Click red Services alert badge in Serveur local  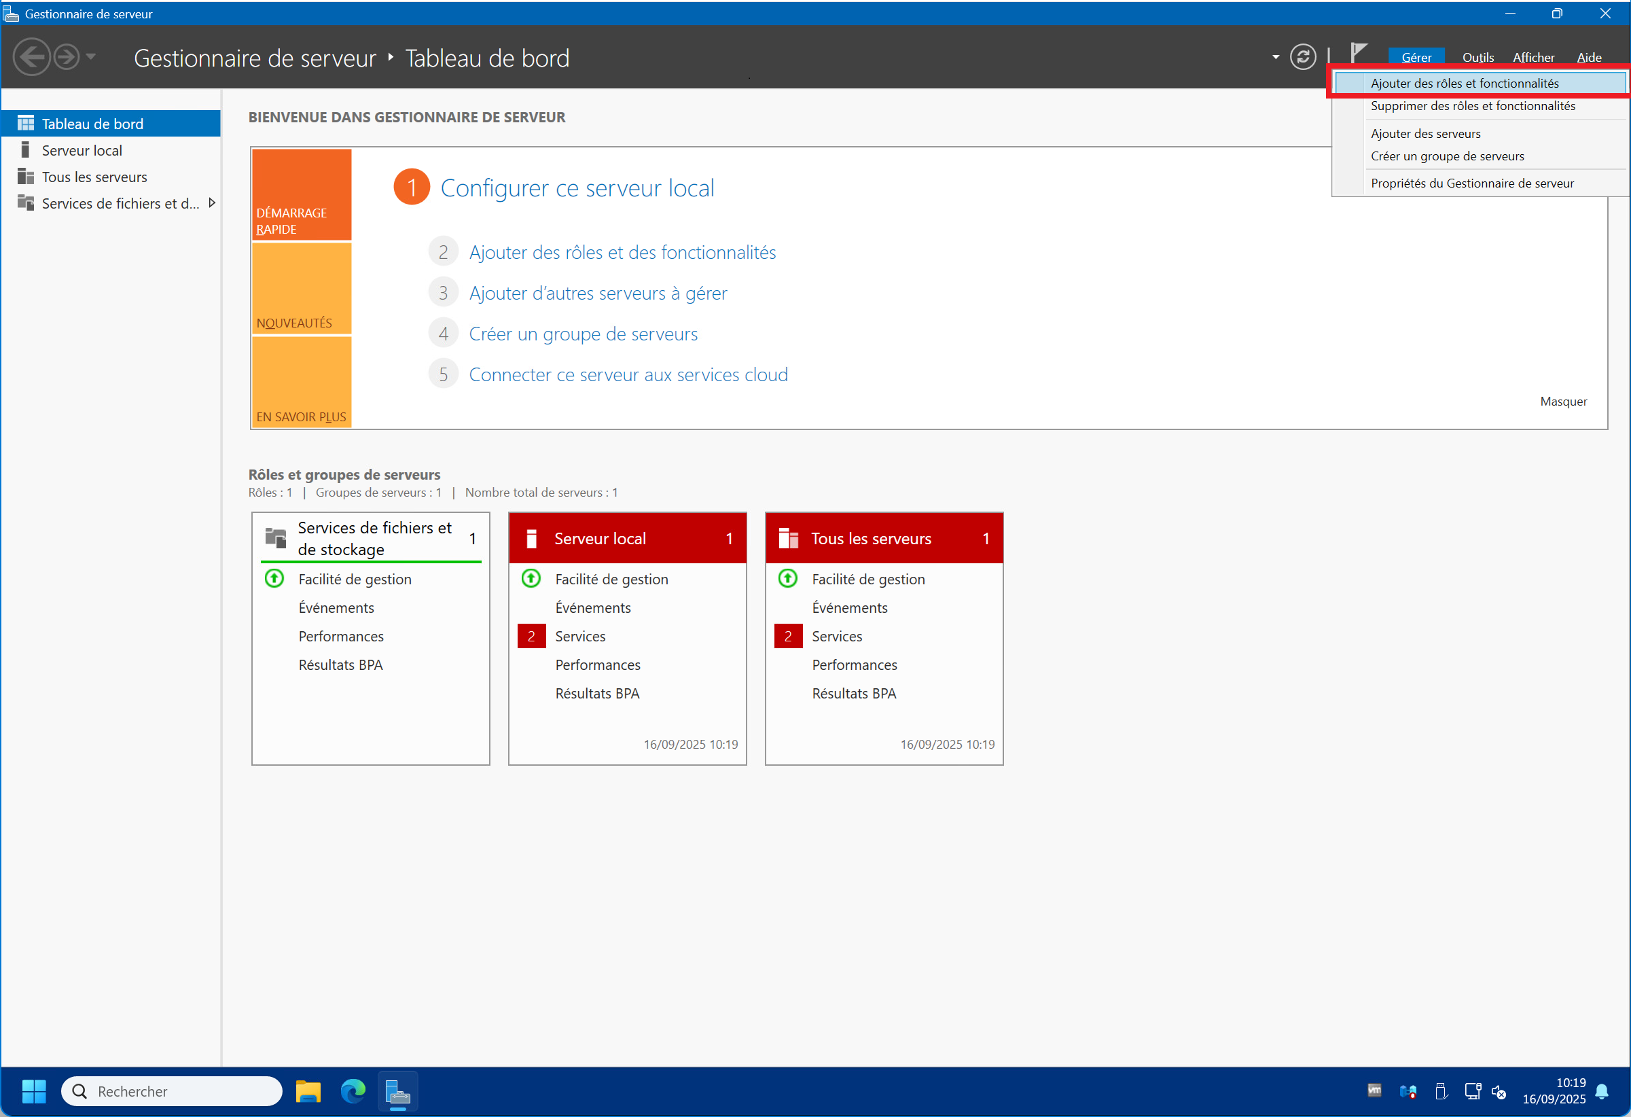[531, 636]
